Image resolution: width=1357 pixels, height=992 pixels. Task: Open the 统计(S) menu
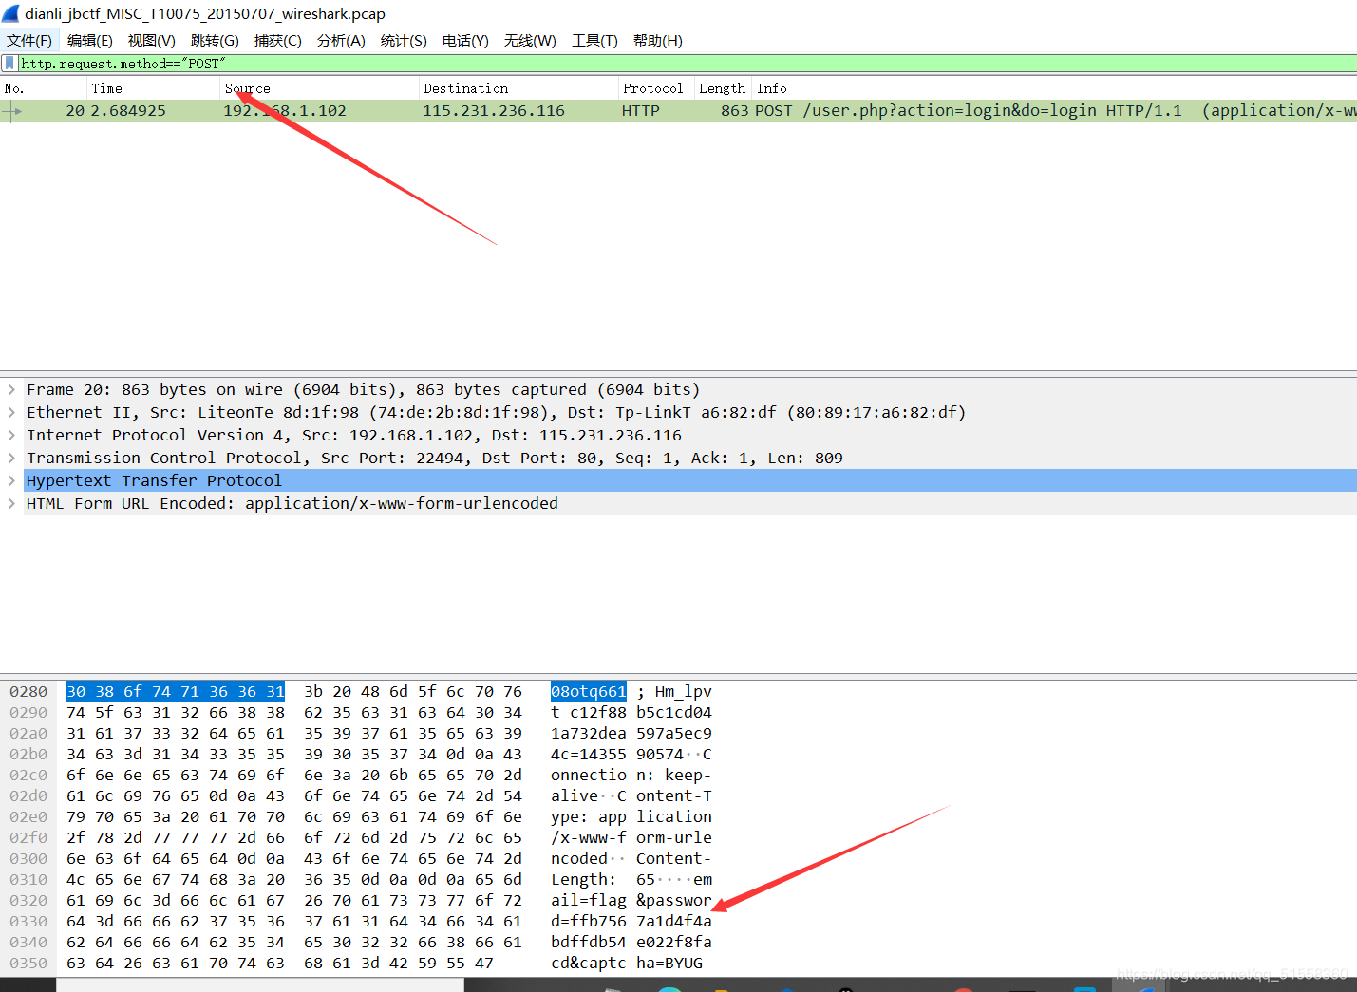click(404, 41)
